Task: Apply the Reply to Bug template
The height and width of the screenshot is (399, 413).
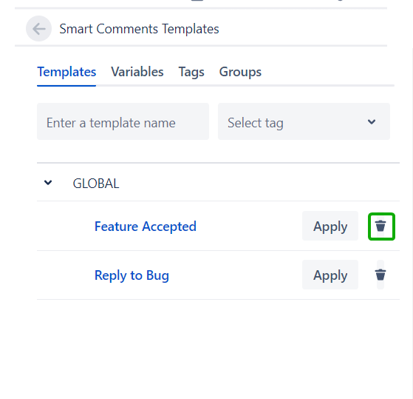Action: [330, 275]
